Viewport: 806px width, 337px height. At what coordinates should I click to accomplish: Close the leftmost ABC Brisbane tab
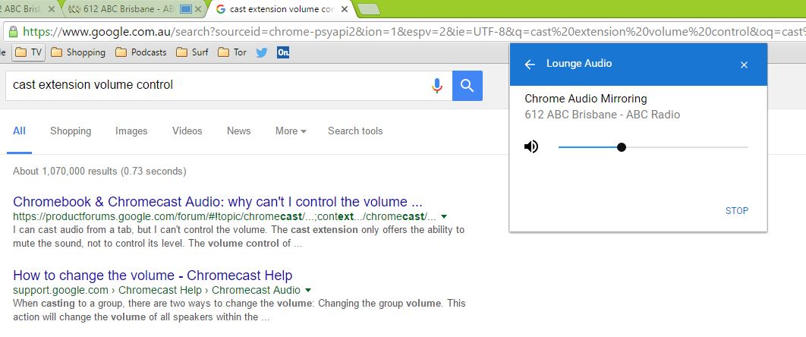[51, 9]
